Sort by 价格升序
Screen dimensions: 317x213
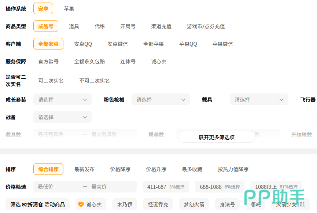tap(156, 169)
